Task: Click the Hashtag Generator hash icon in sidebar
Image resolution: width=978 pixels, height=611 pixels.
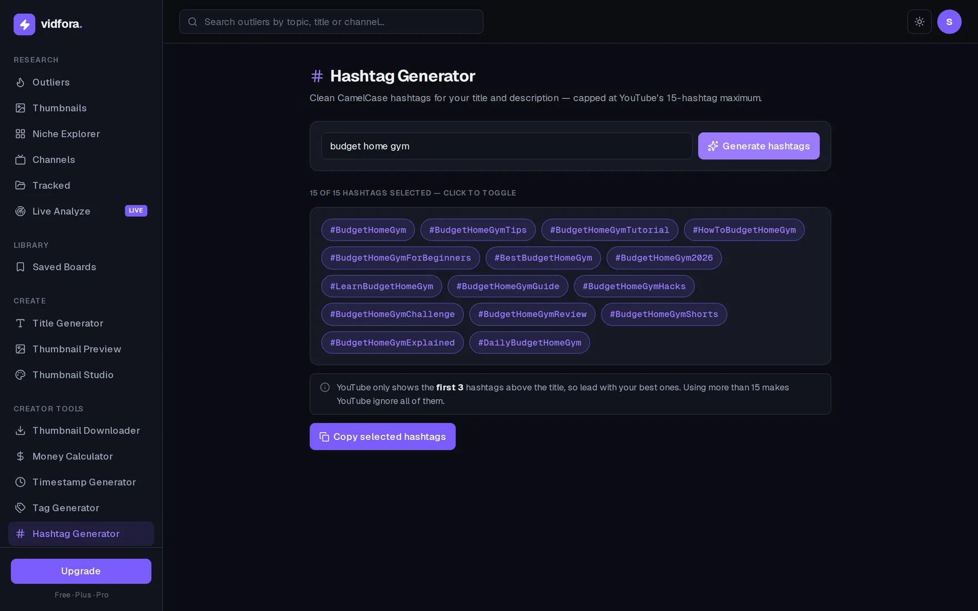Action: [x=21, y=534]
